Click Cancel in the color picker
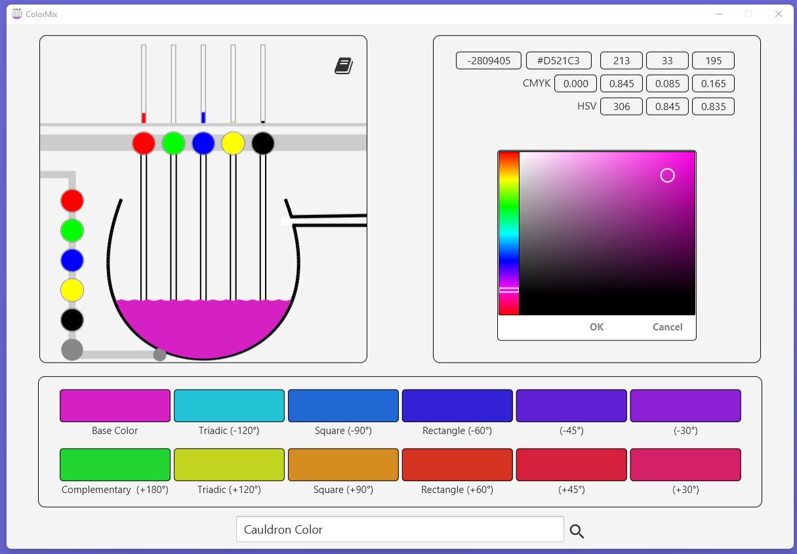Screen dimensions: 797x554 [x=667, y=327]
